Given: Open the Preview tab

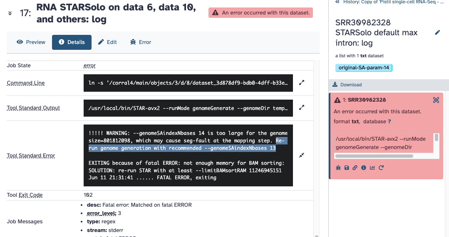Looking at the screenshot, I should coord(31,42).
